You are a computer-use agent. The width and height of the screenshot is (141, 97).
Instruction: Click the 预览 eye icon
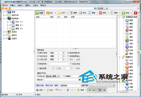37,90
